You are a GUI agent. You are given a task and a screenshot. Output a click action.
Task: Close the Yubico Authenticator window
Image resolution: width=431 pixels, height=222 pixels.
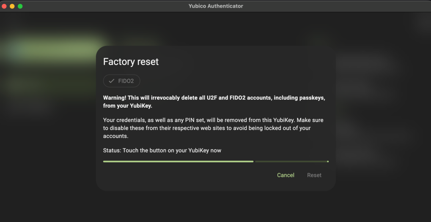tap(5, 6)
